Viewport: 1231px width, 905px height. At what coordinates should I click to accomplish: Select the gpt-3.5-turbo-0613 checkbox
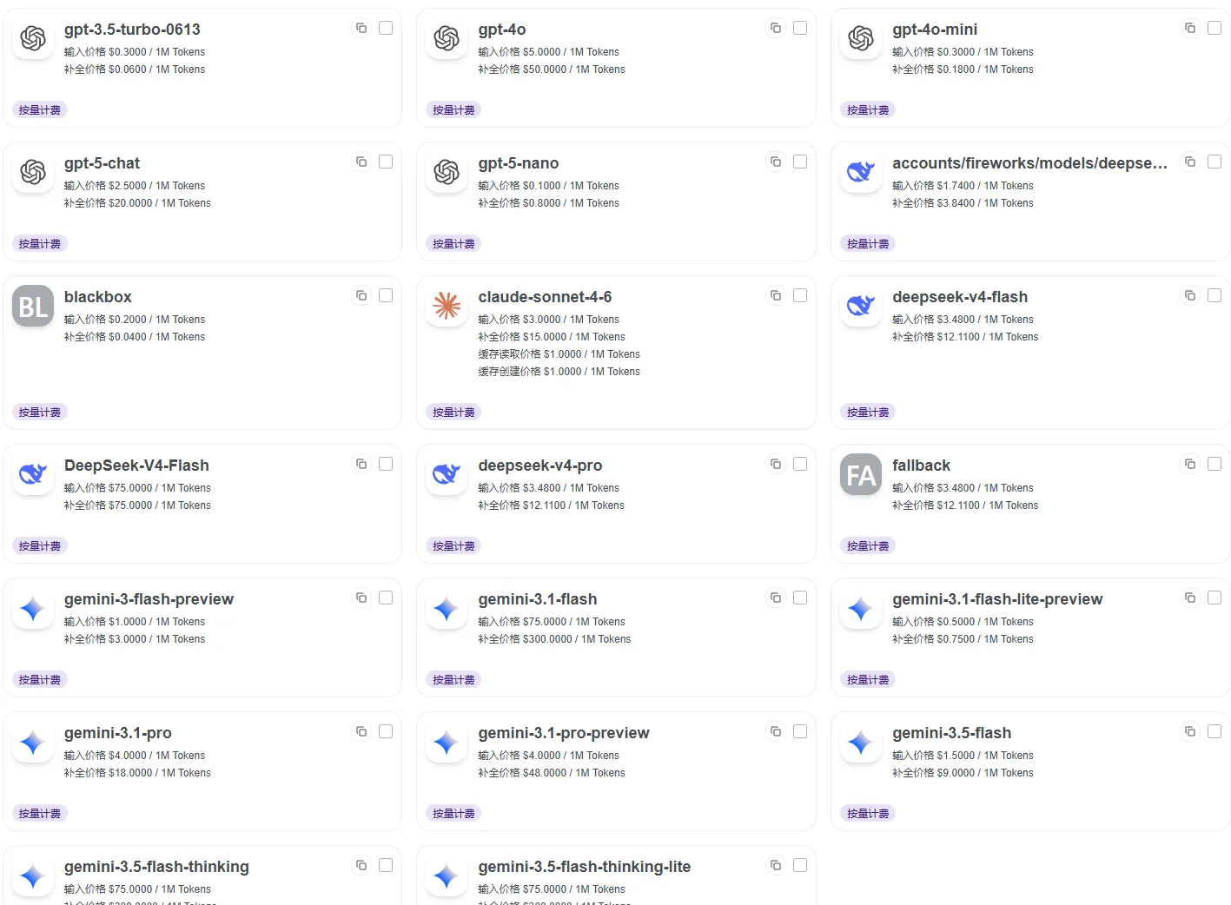click(386, 28)
